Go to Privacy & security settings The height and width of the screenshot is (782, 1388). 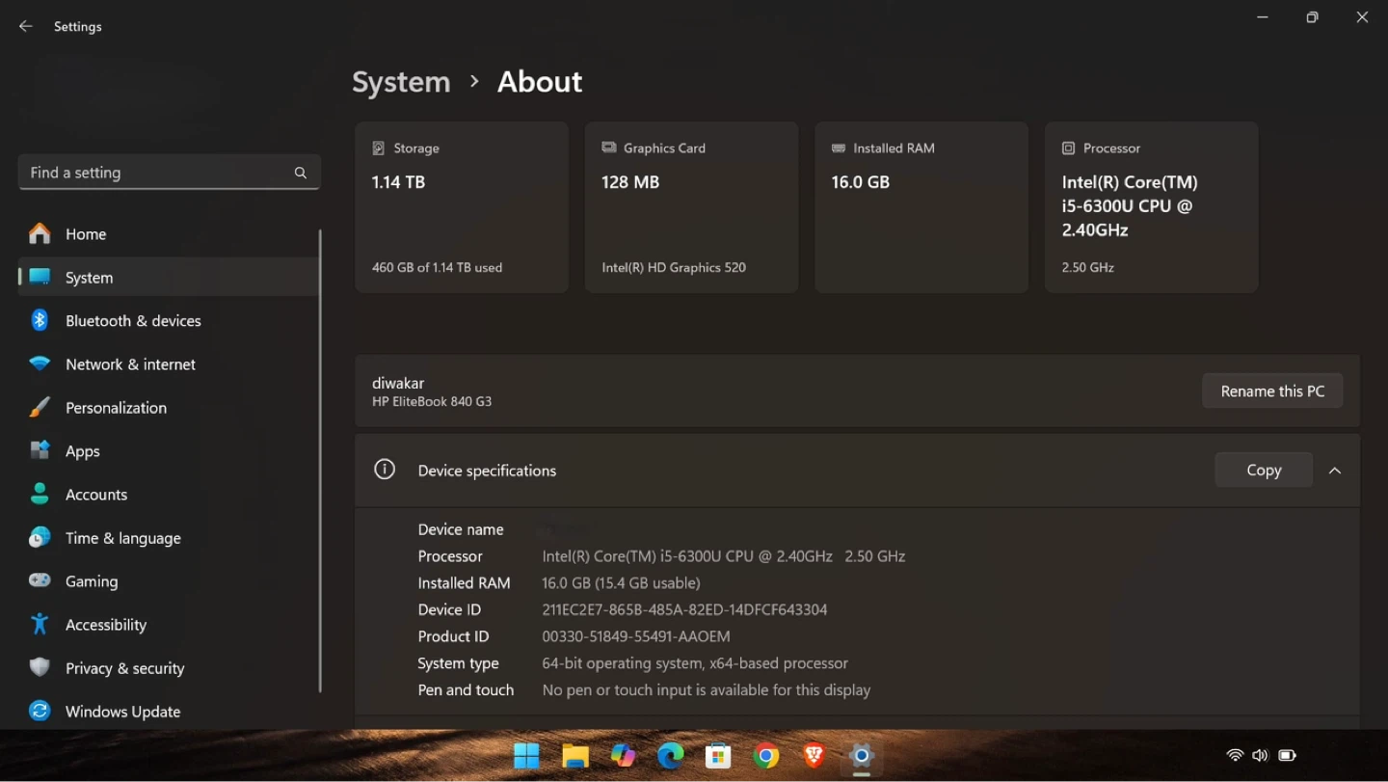pyautogui.click(x=169, y=667)
